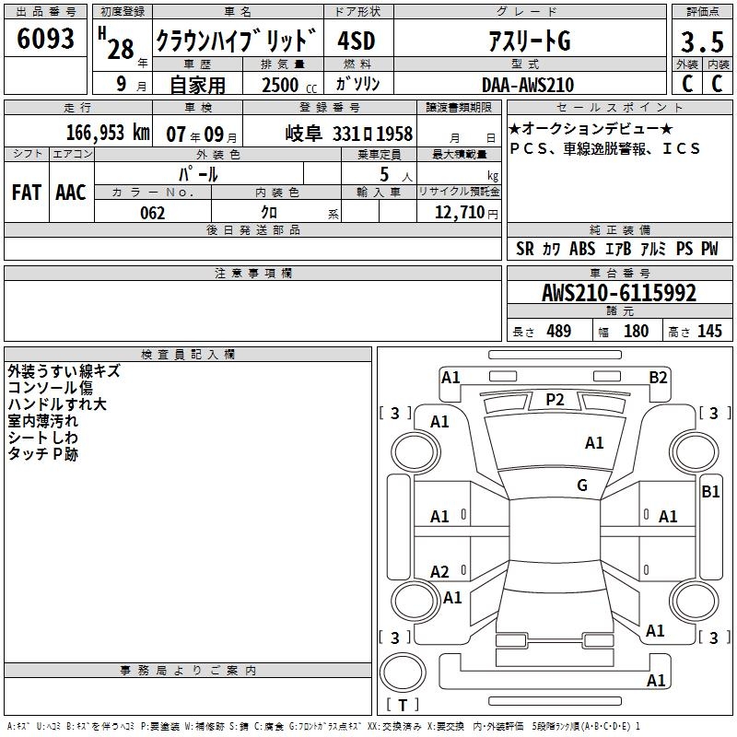
Task: Click the B2 damage mark on car diagram
Action: coord(658,377)
